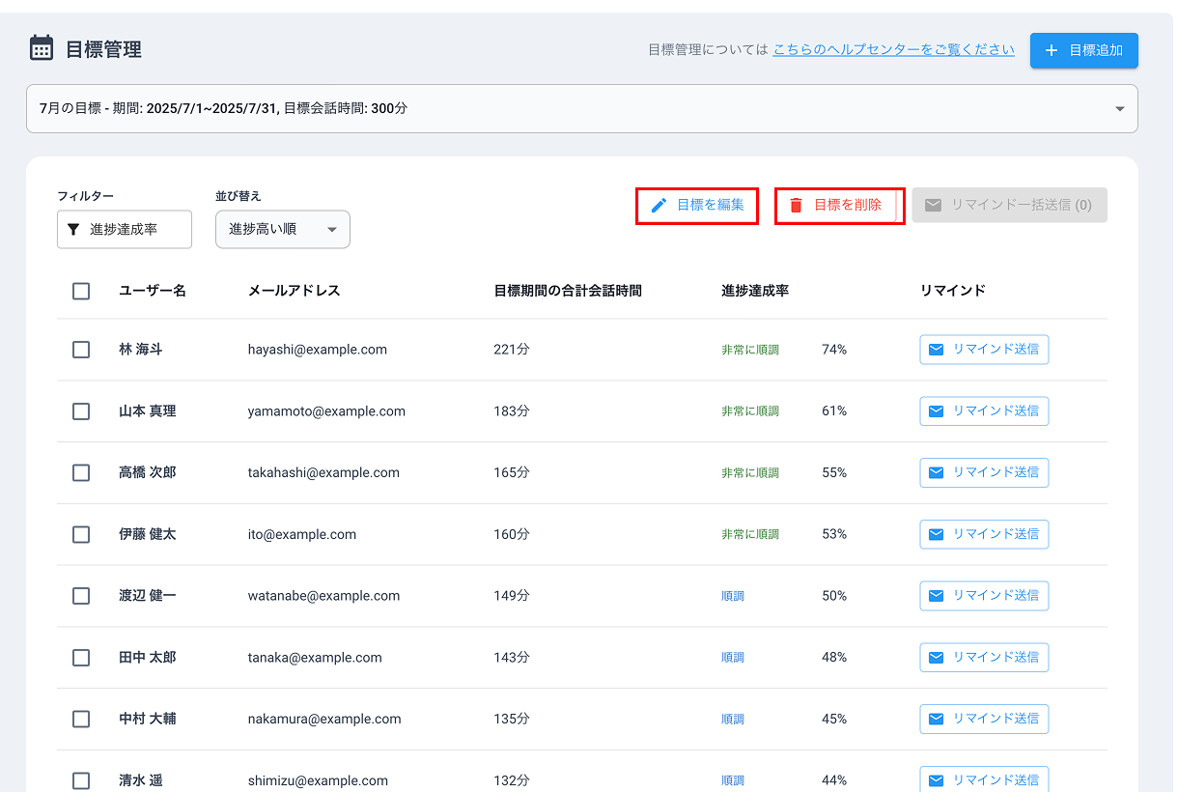
Task: Toggle the select-all checkbox in table header
Action: click(81, 291)
